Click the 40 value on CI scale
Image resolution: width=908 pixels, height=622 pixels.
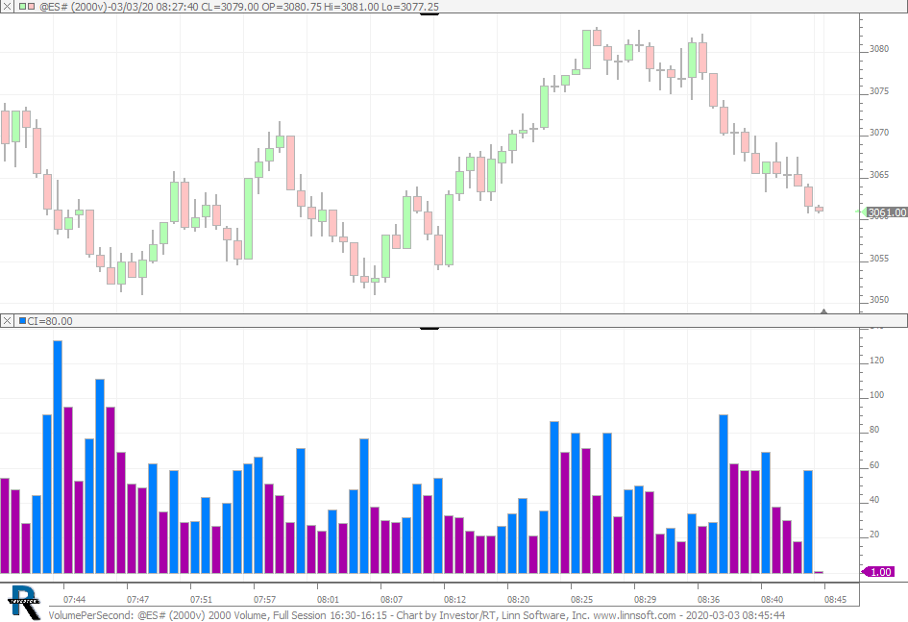click(874, 500)
